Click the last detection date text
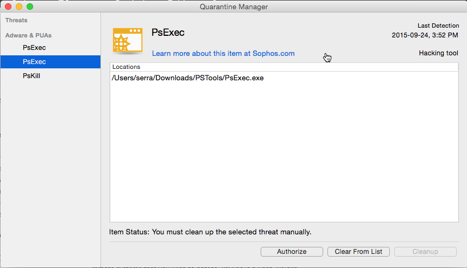467x268 pixels. (425, 35)
